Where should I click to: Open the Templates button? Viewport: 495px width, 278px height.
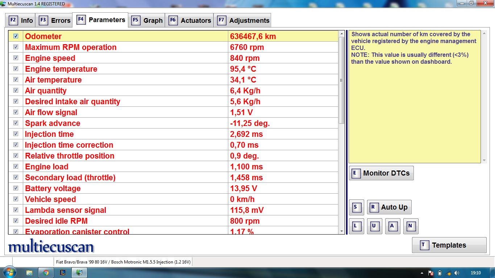pos(449,245)
